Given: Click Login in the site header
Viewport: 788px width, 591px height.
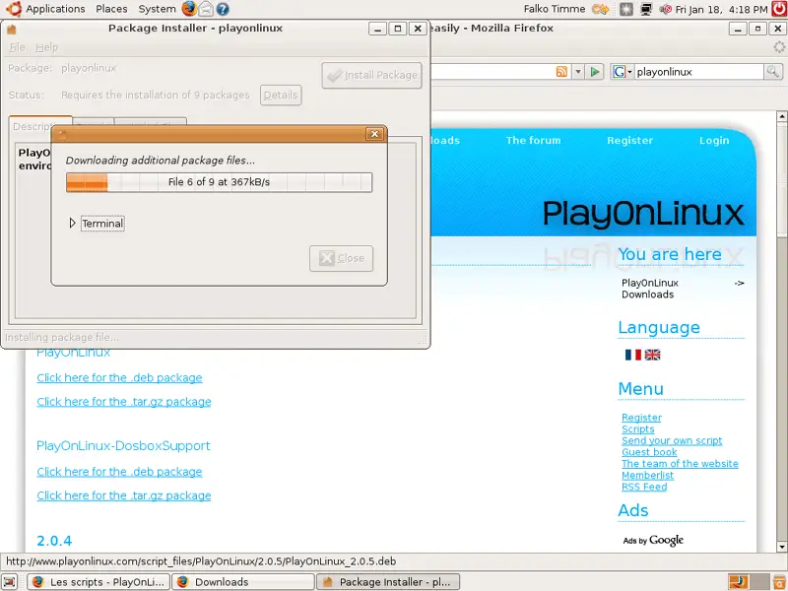Looking at the screenshot, I should pyautogui.click(x=713, y=140).
